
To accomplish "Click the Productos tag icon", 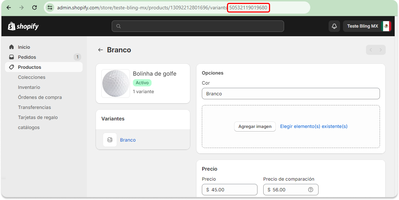I will coord(11,67).
